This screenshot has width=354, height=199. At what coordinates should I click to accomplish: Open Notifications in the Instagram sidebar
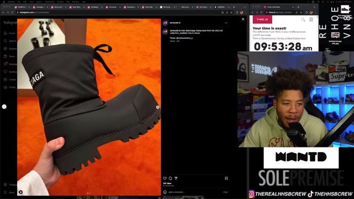10,72
